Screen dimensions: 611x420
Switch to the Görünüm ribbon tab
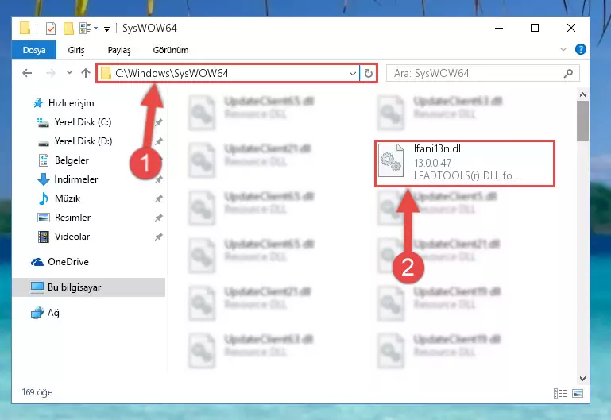171,50
